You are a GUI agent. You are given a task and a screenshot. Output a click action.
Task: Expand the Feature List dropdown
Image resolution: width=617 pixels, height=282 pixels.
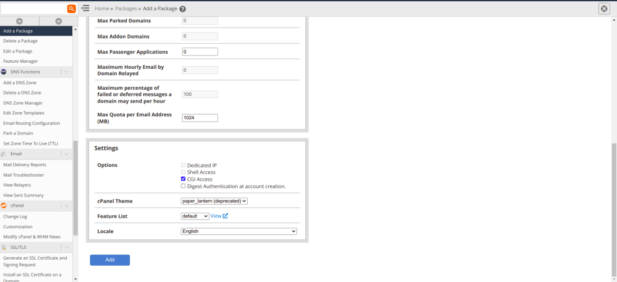click(195, 216)
